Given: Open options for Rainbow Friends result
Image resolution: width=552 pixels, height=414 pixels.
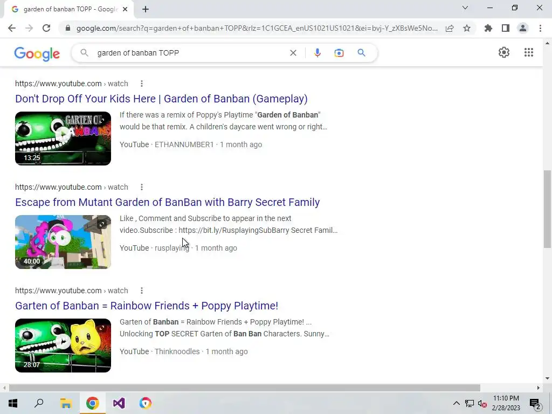Looking at the screenshot, I should pos(142,291).
